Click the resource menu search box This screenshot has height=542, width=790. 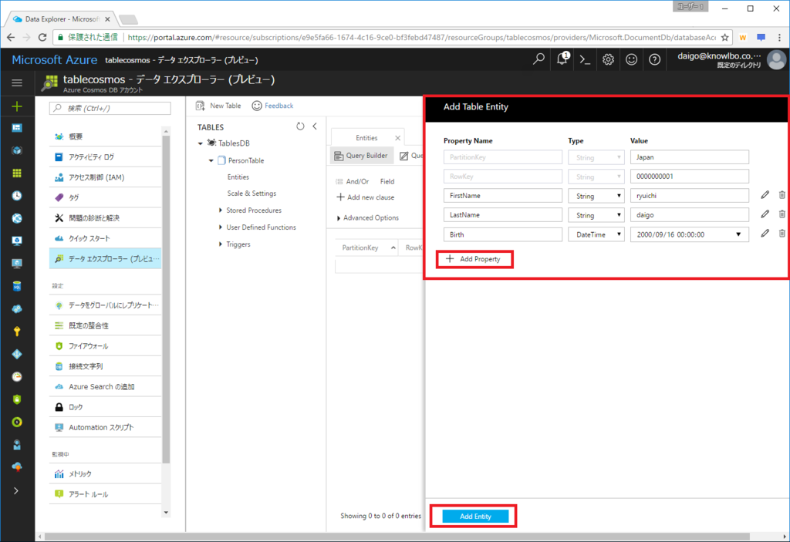[x=110, y=108]
